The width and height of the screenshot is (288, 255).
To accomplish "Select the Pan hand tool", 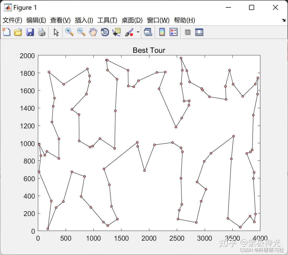I will pos(93,32).
